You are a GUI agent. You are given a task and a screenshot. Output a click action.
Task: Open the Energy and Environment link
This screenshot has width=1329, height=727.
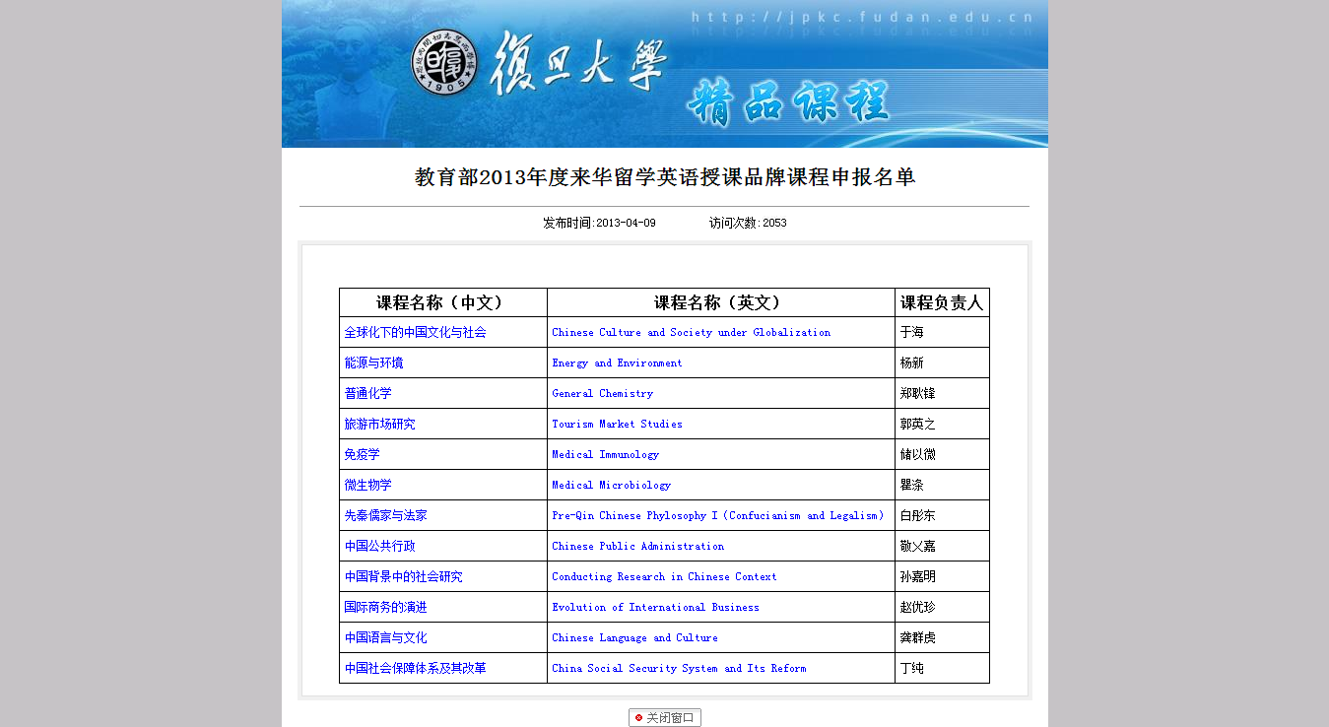617,363
